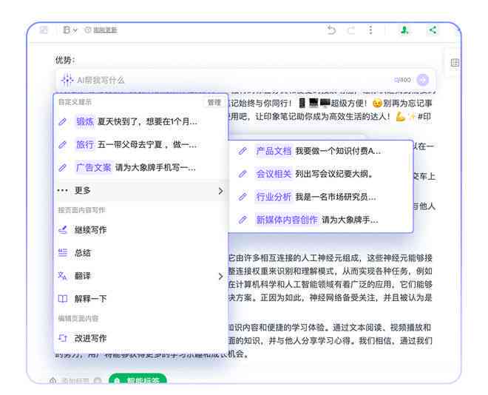Click the chevron arrow on 翻译 row
Image resolution: width=488 pixels, height=395 pixels.
[220, 277]
